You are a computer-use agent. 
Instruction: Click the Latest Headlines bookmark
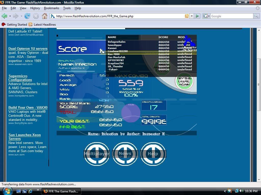(x=45, y=25)
